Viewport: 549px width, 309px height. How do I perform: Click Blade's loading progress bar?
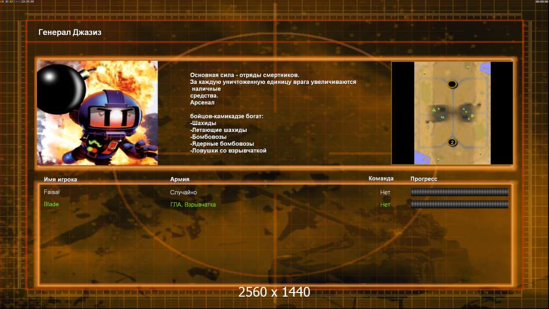(x=459, y=204)
